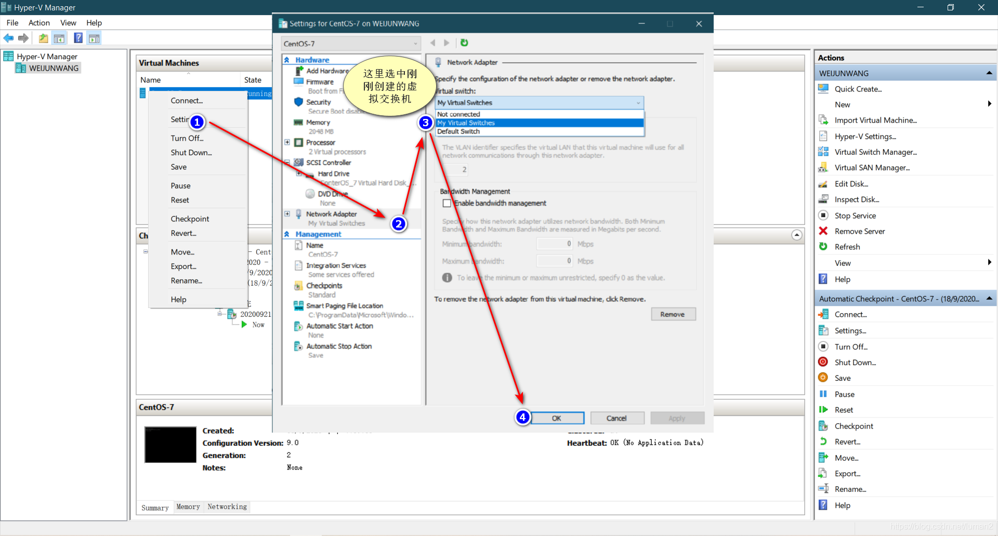This screenshot has height=536, width=998.
Task: Select Security in the hardware list
Action: click(x=318, y=102)
